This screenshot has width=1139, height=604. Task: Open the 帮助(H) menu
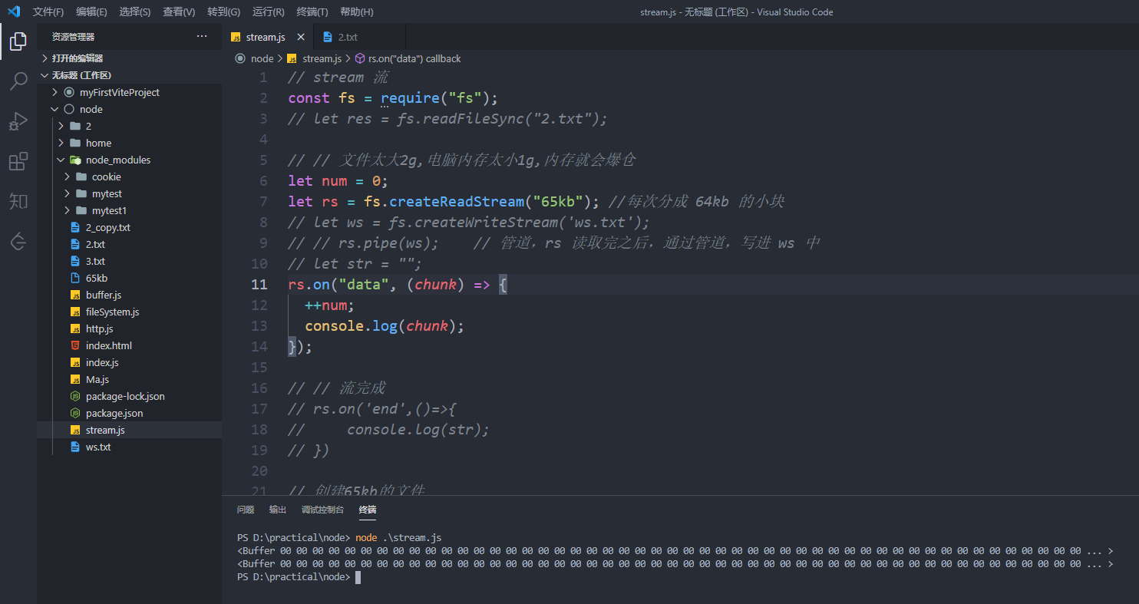(x=356, y=12)
